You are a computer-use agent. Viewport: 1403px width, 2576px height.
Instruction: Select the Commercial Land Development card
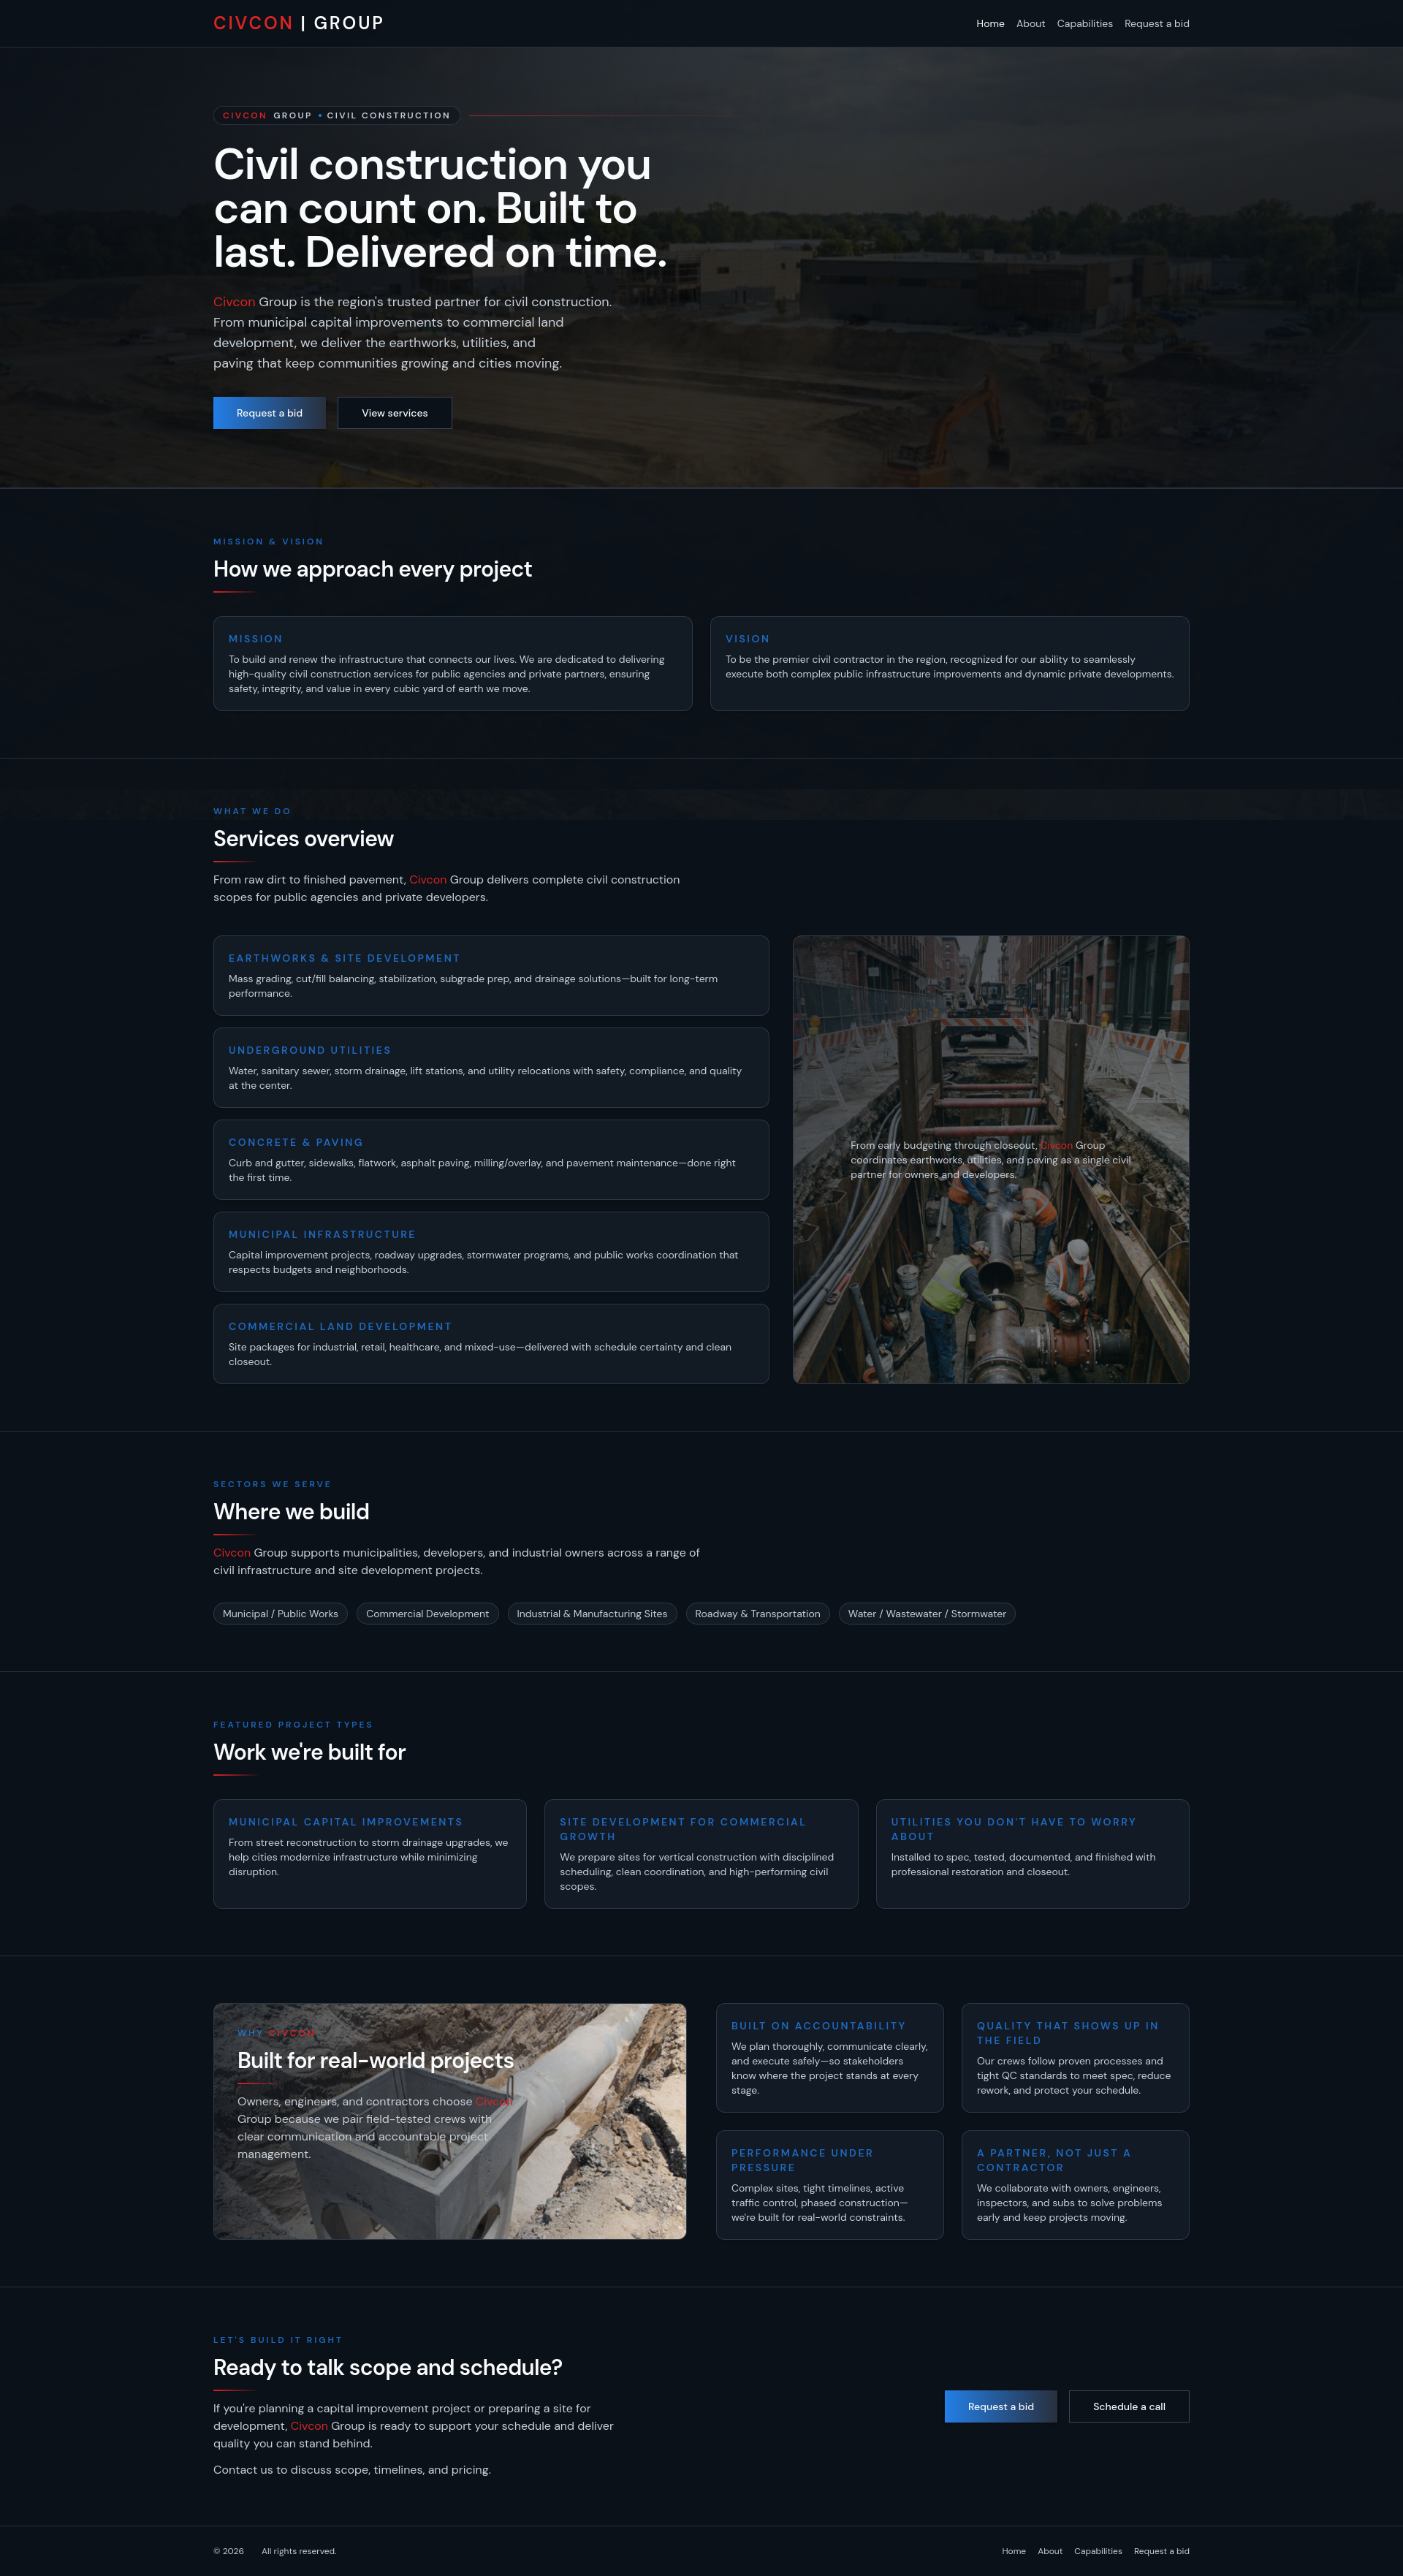(491, 1343)
